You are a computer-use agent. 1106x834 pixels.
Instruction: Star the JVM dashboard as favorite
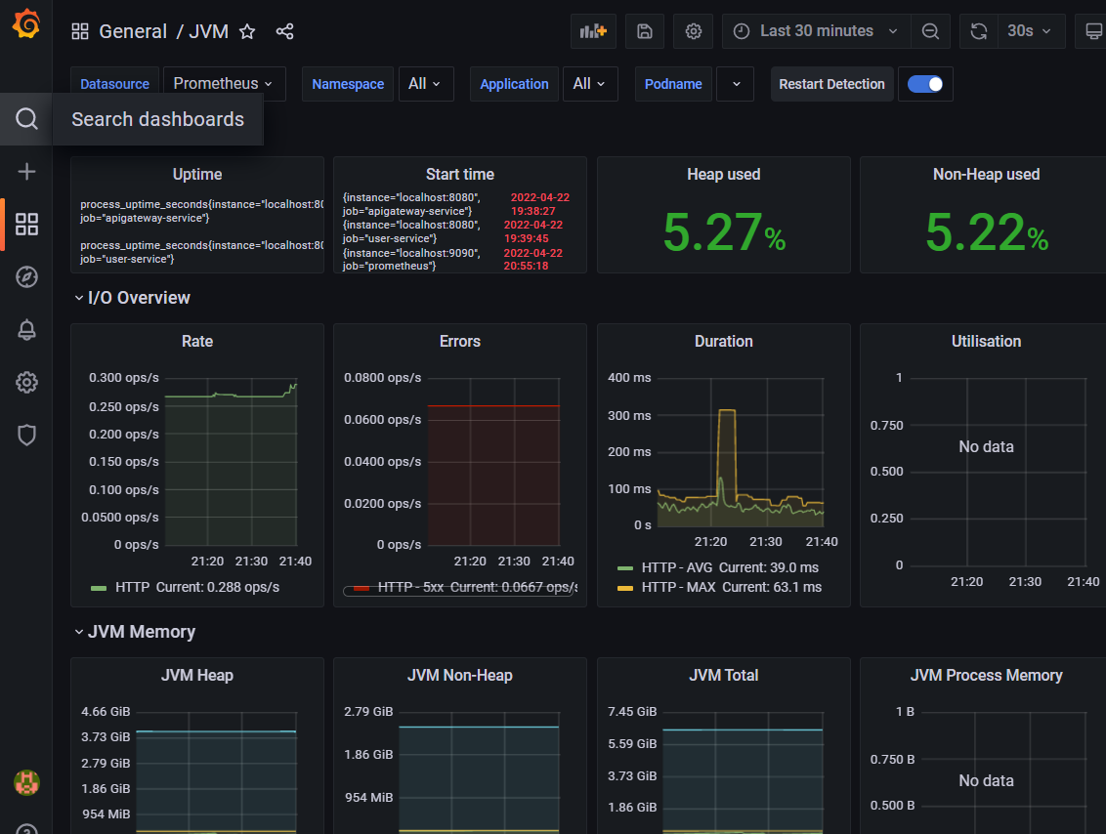tap(247, 31)
